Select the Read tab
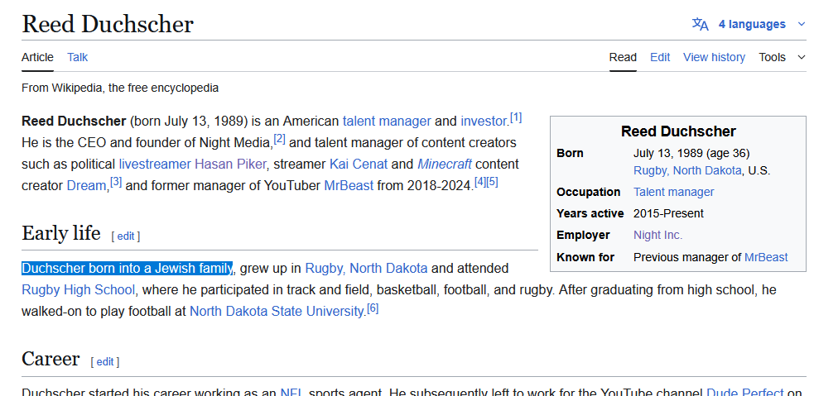Image resolution: width=814 pixels, height=396 pixels. 623,57
